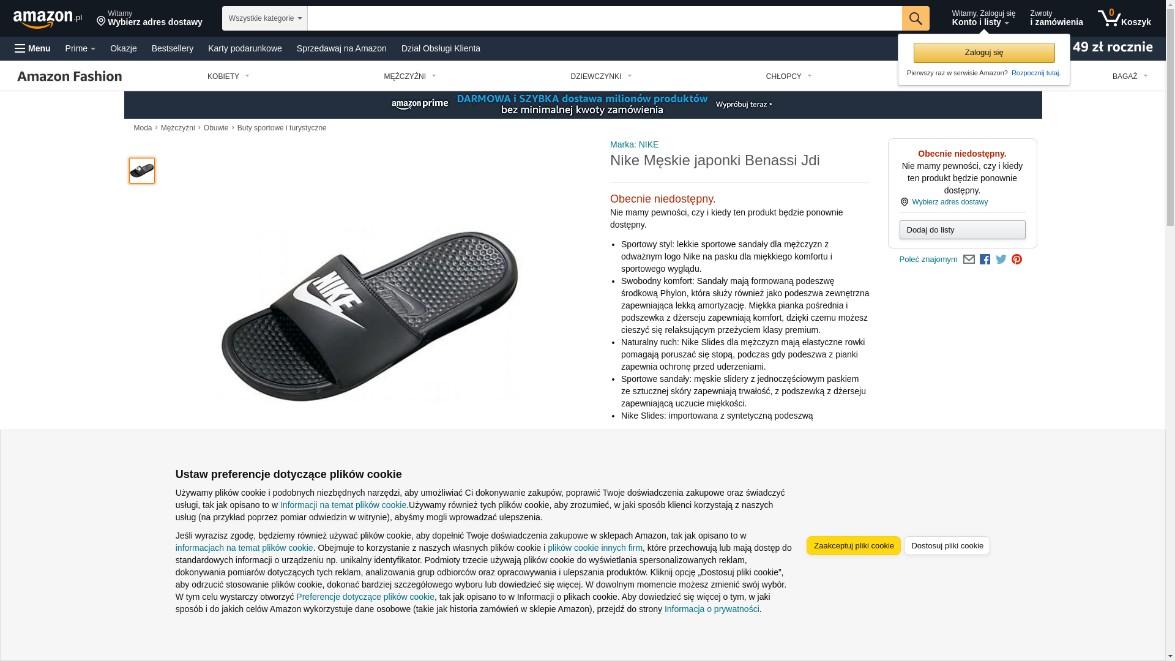
Task: Click into the search input field
Action: pyautogui.click(x=605, y=18)
